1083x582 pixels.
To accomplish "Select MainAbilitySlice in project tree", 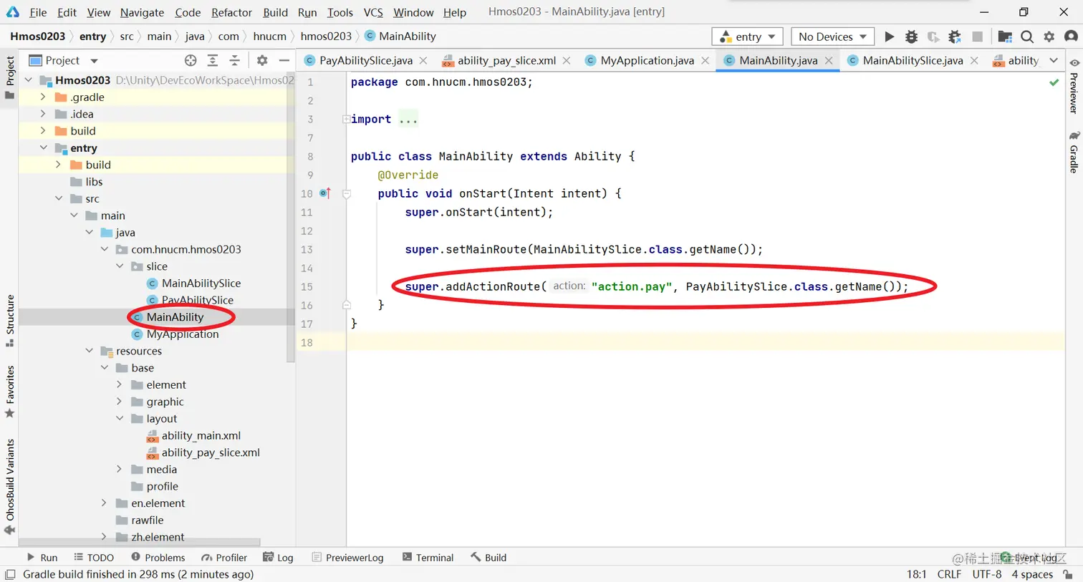I will coord(201,283).
